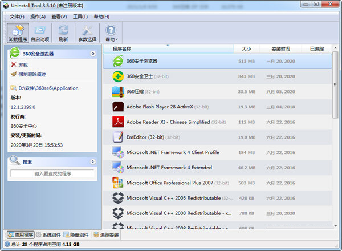Select the 360安全卫士 program icon
Screen dimensions: 342x251
pyautogui.click(x=118, y=76)
